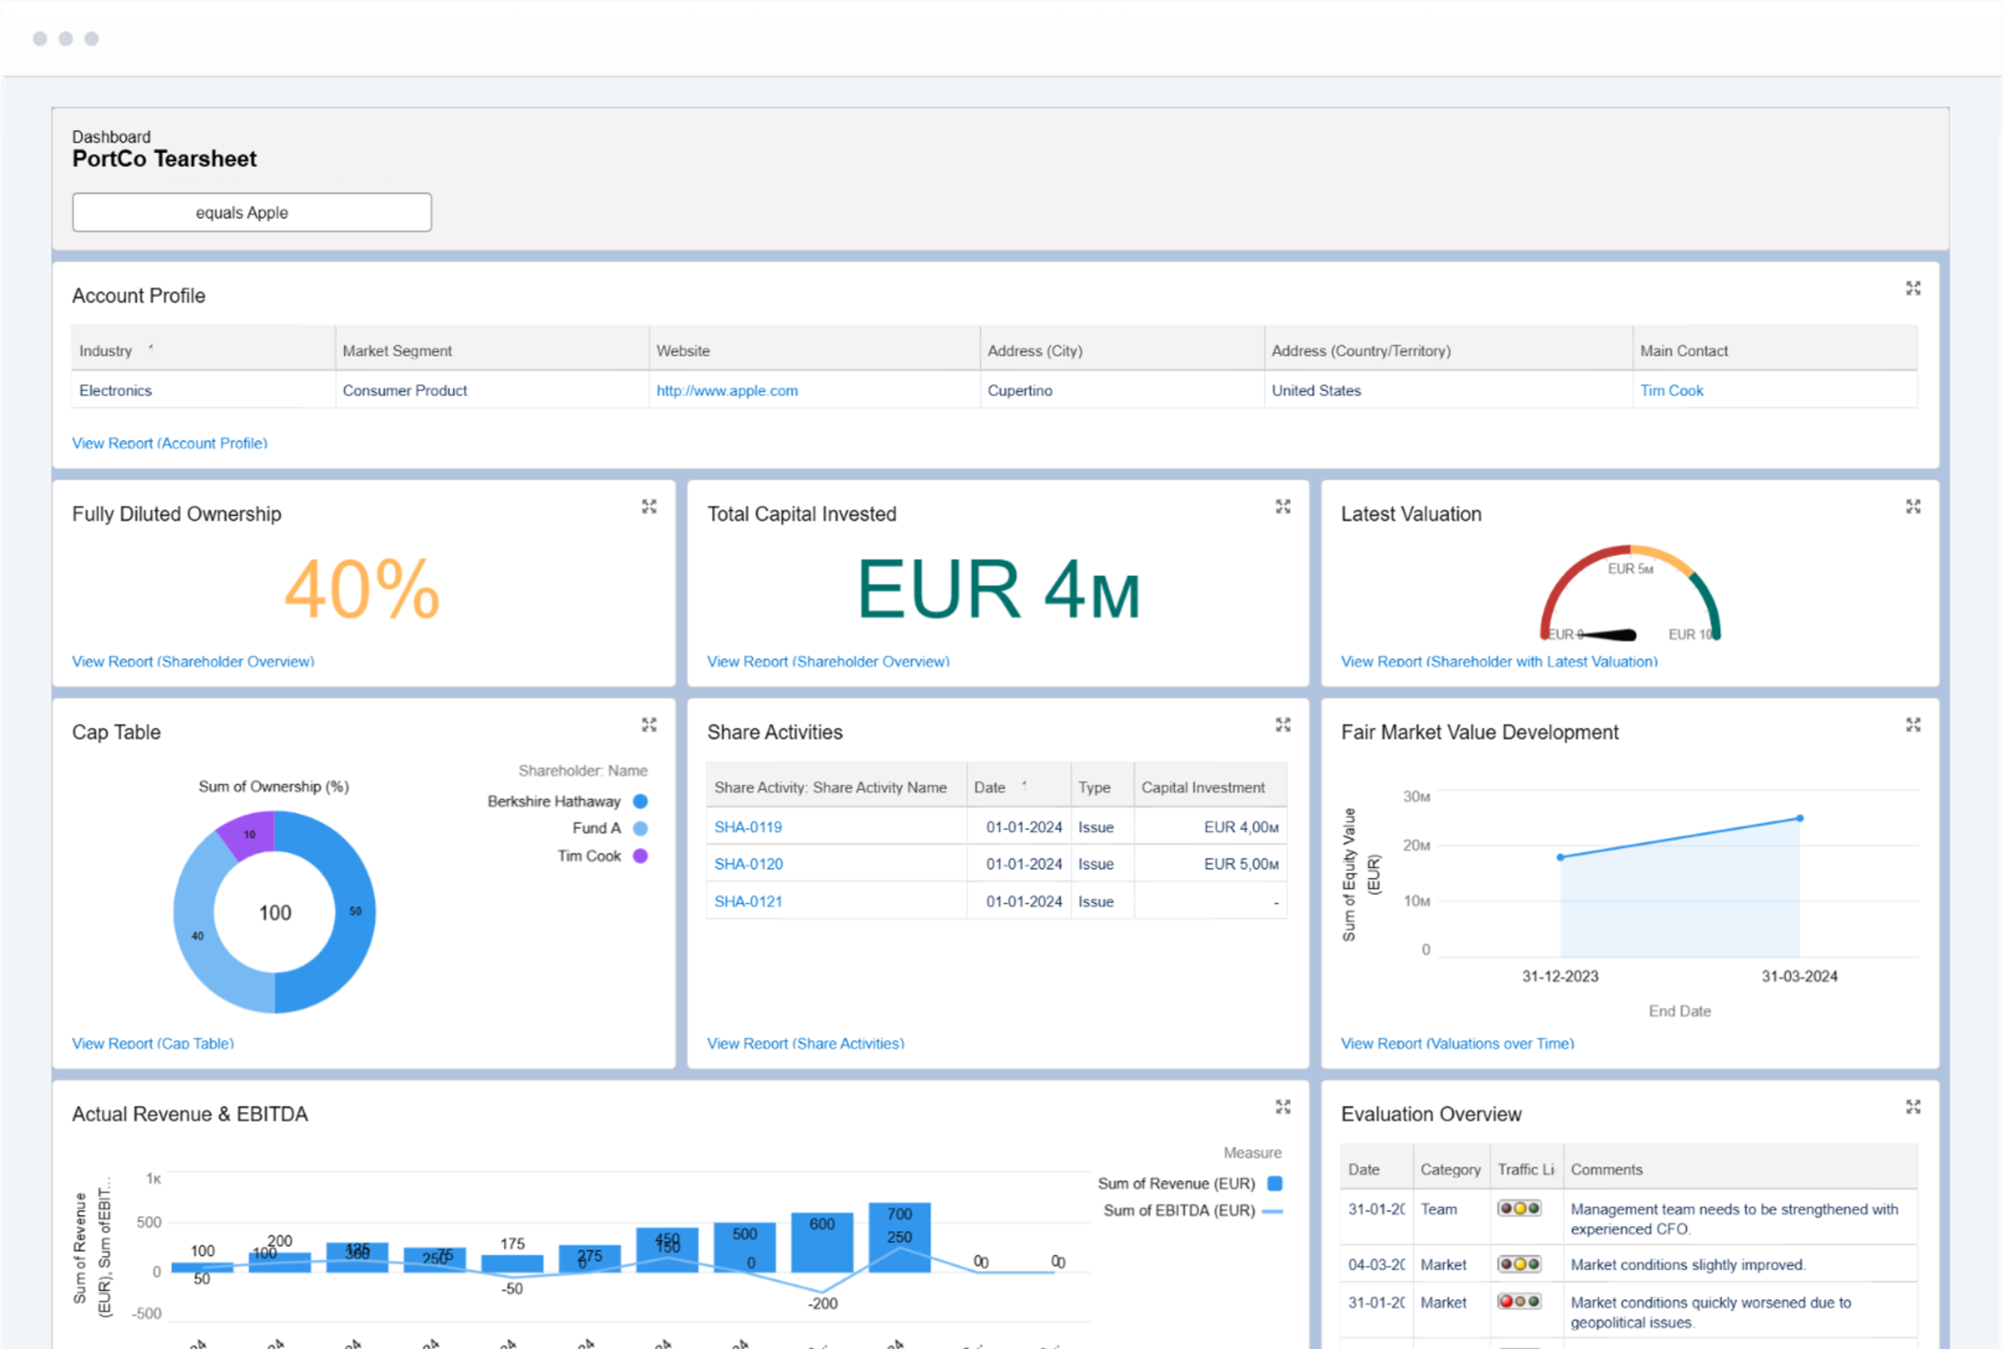Toggle Sum of Revenue (EUR) legend swatch
The image size is (2003, 1349).
(x=1275, y=1183)
